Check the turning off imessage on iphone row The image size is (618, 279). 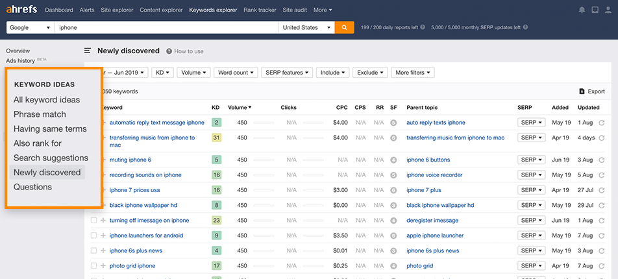click(93, 221)
